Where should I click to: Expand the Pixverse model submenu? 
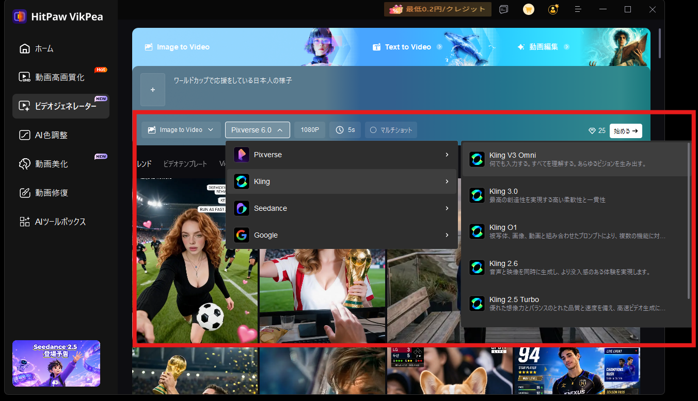tap(342, 155)
